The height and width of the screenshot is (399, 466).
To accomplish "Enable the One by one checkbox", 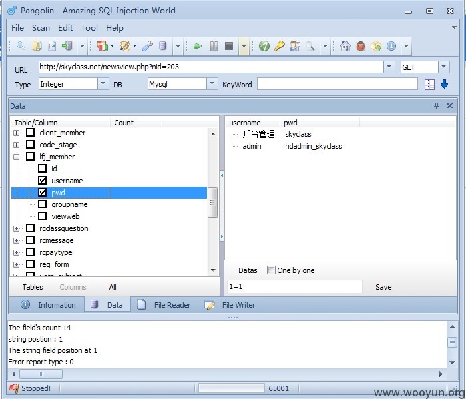I will [271, 270].
